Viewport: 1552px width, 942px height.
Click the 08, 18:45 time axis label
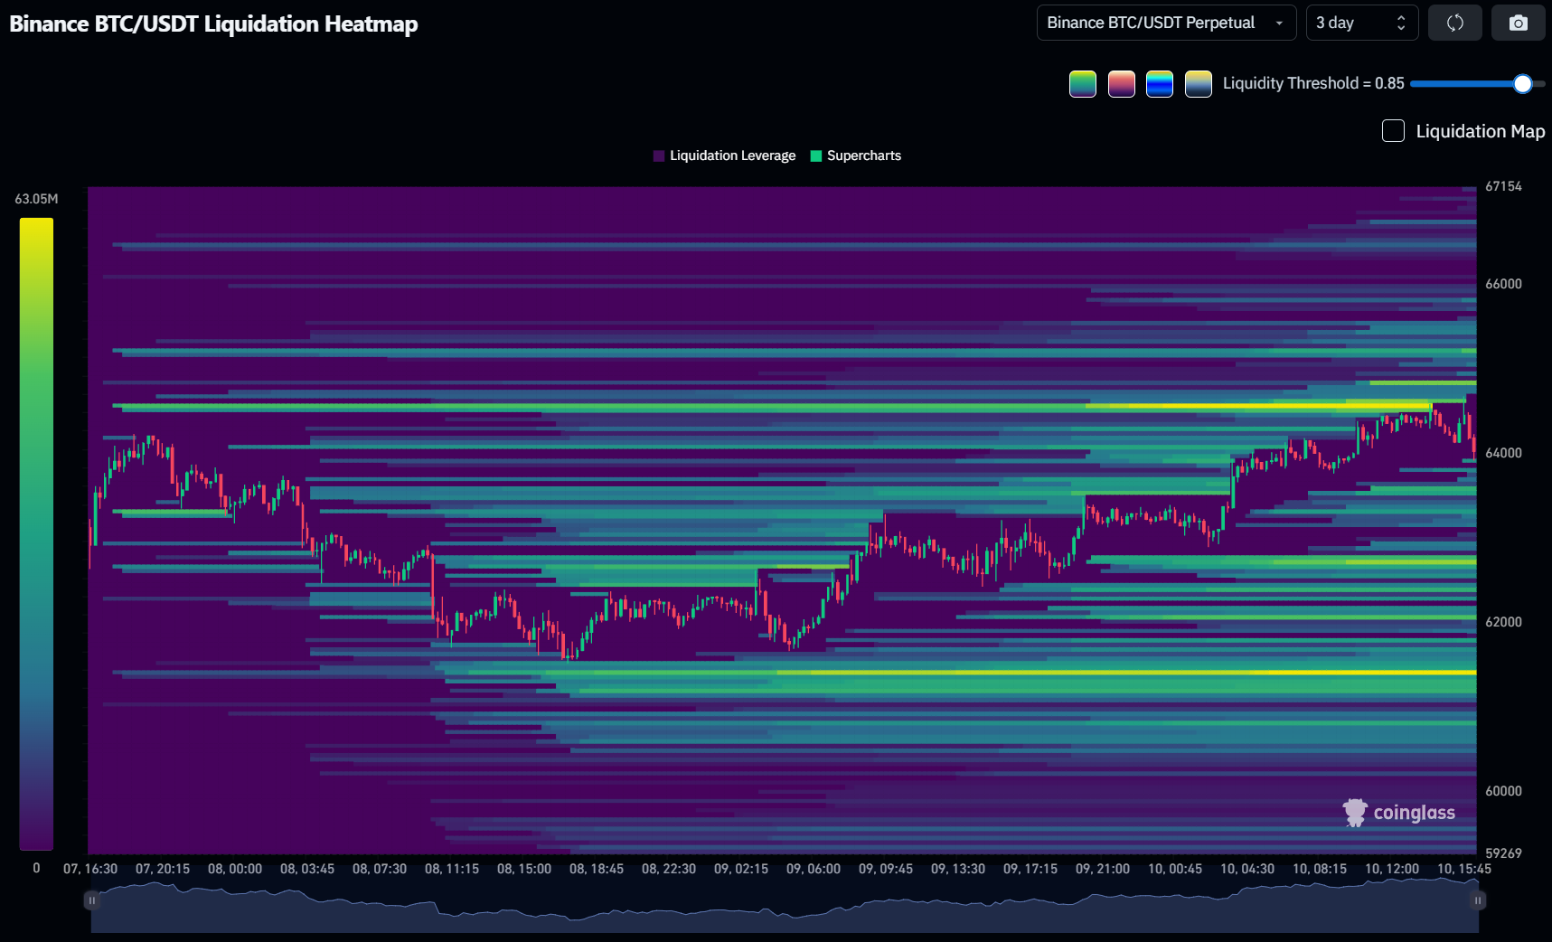pos(597,869)
